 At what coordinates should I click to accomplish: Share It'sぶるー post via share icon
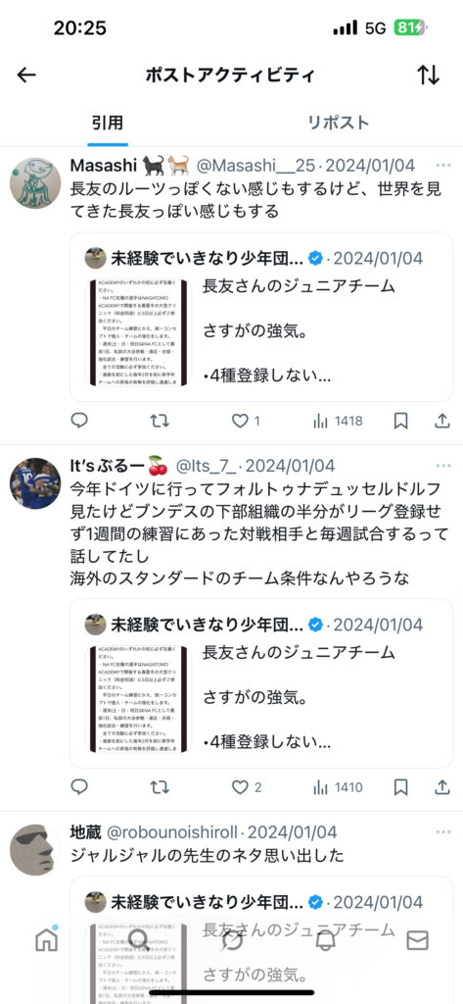coord(442,787)
